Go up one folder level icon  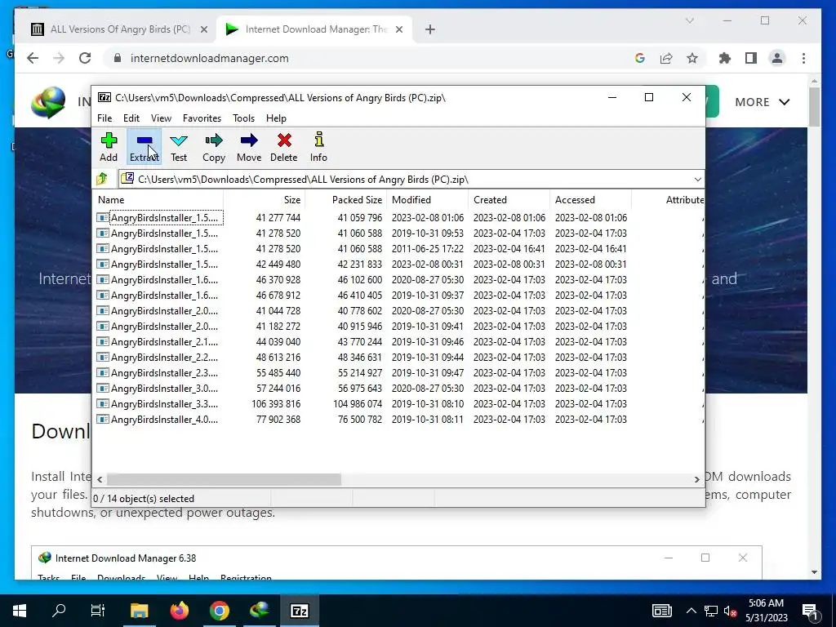point(102,179)
